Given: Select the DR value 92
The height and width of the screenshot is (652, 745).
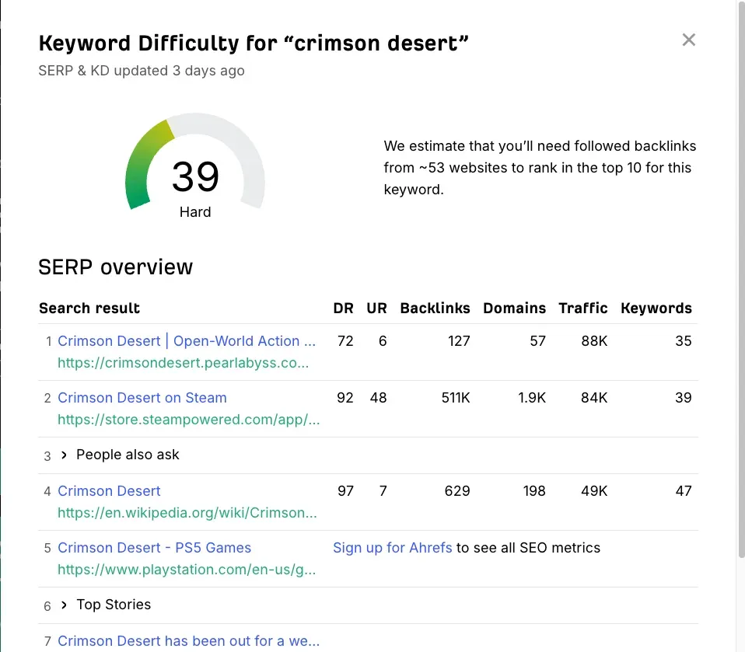Looking at the screenshot, I should (x=345, y=397).
